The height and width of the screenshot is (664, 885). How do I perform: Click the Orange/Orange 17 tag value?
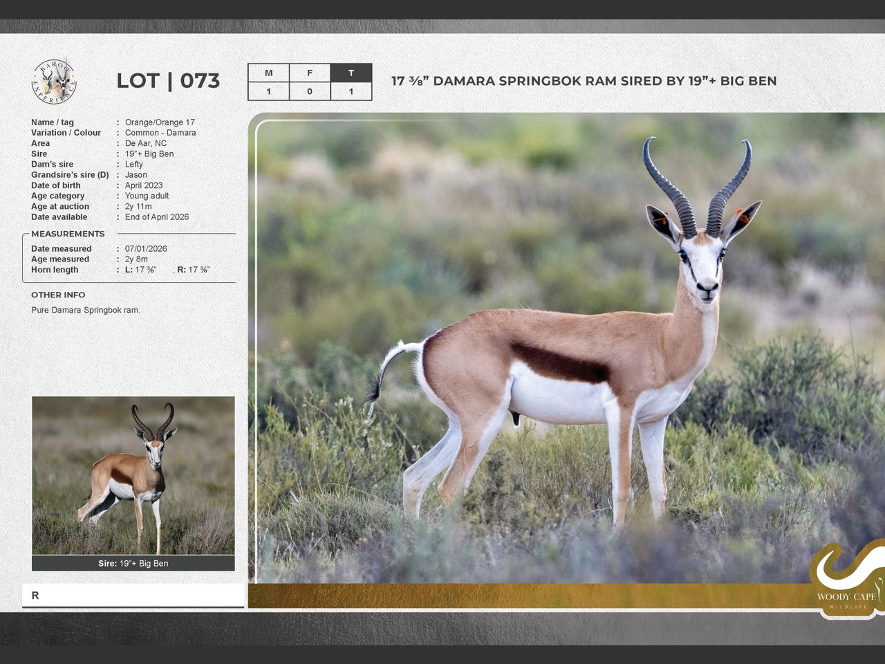pyautogui.click(x=160, y=122)
